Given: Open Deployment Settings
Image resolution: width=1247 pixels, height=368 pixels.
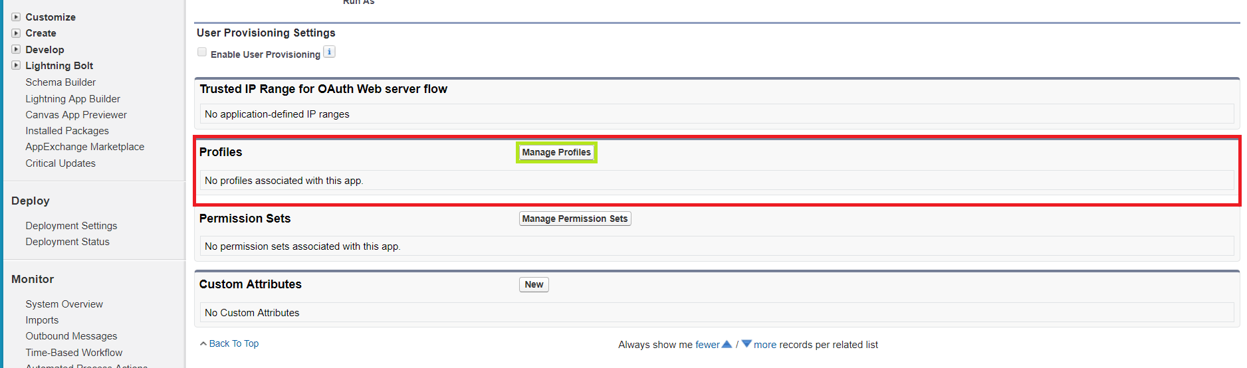Looking at the screenshot, I should [71, 226].
